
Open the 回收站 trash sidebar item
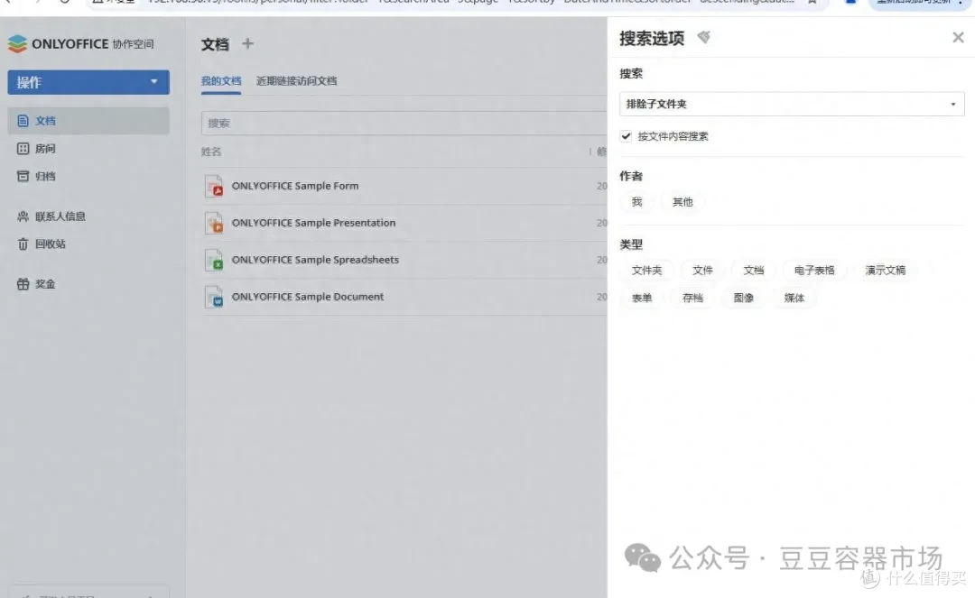tap(88, 244)
